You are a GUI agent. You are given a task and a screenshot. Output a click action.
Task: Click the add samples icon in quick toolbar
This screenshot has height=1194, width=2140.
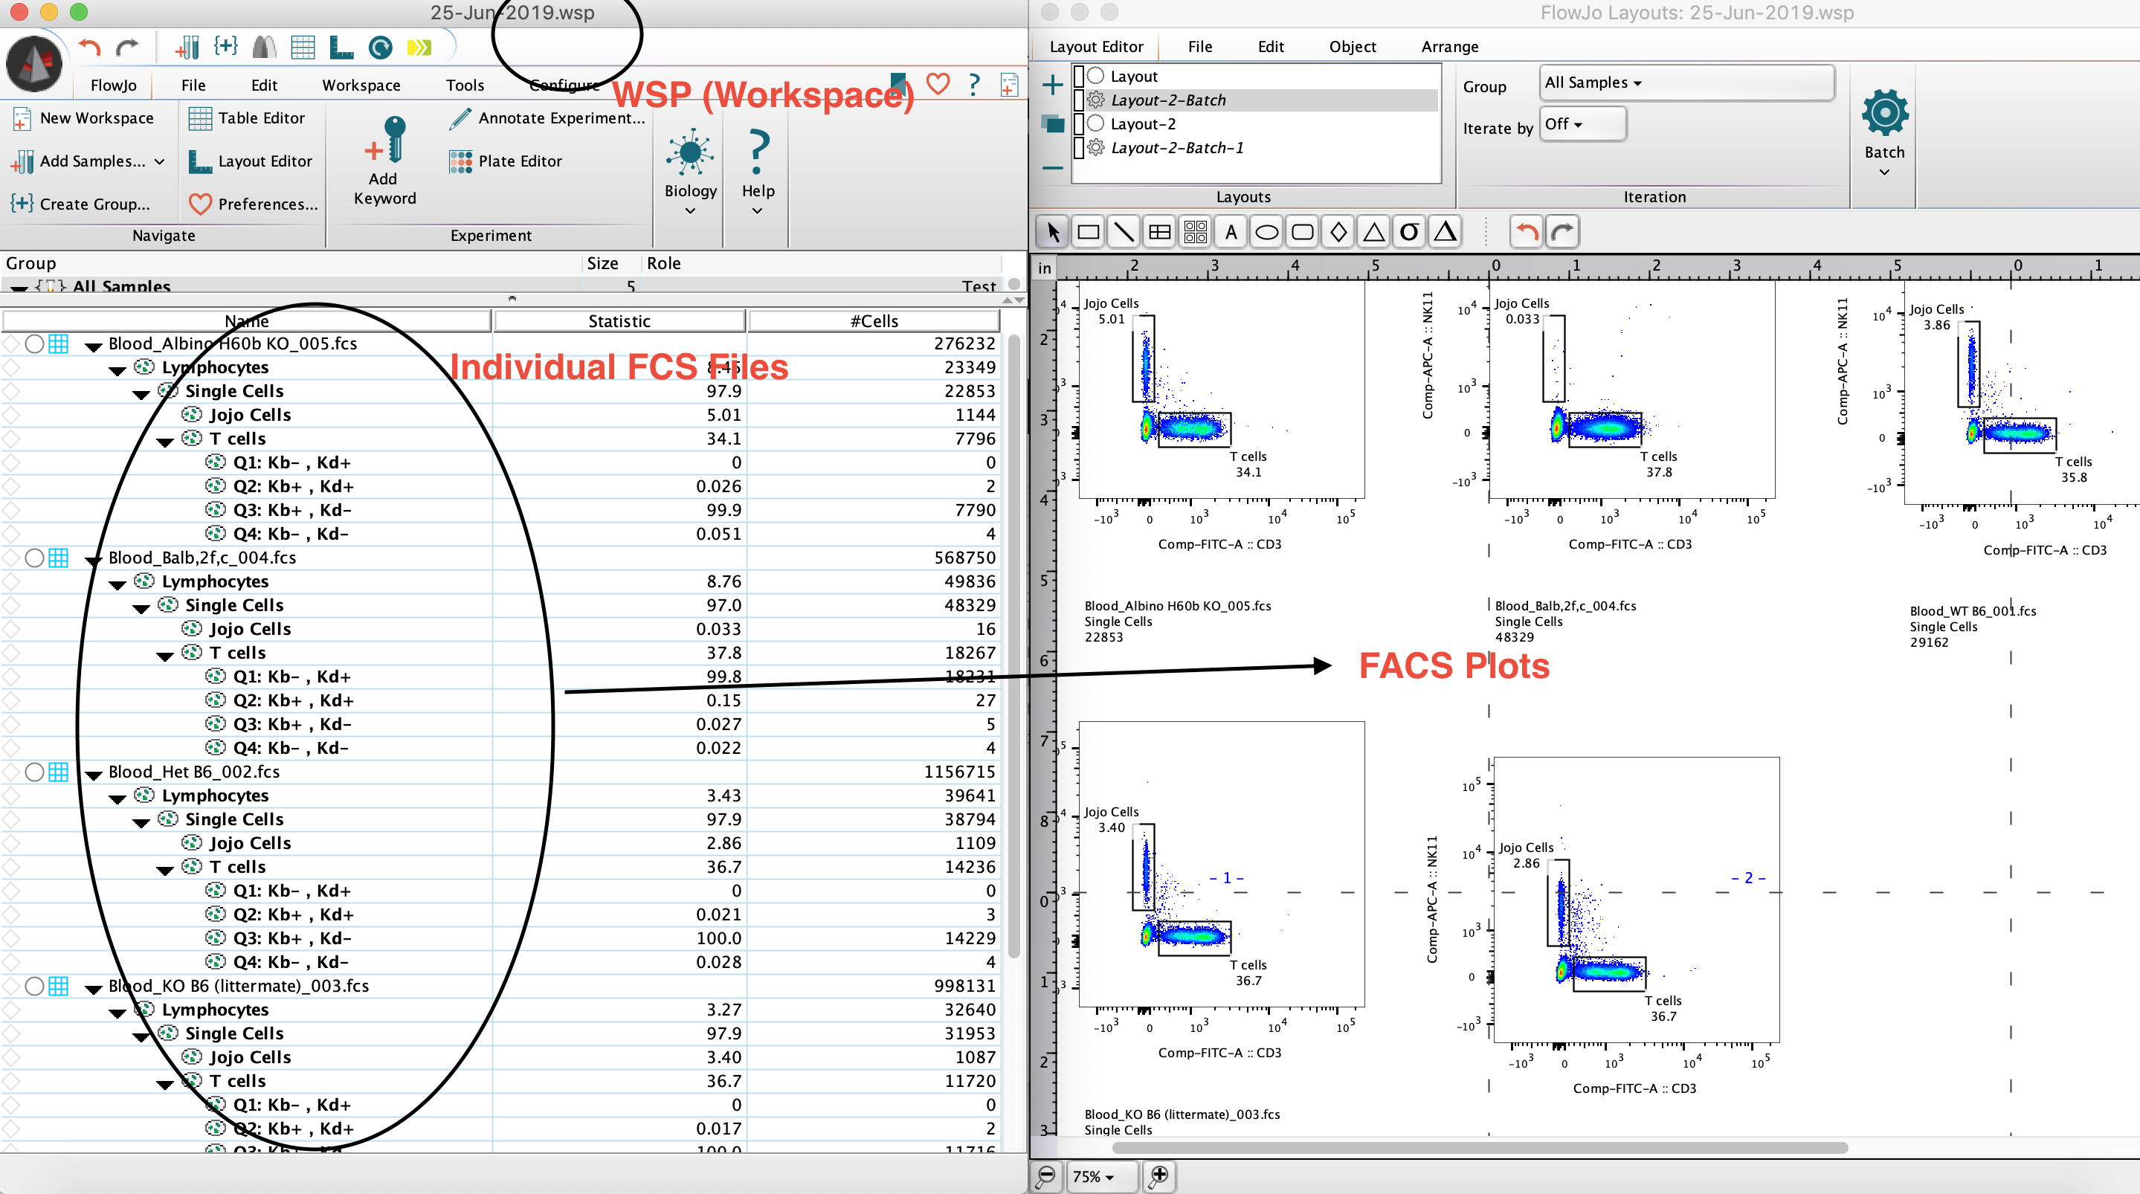tap(187, 48)
